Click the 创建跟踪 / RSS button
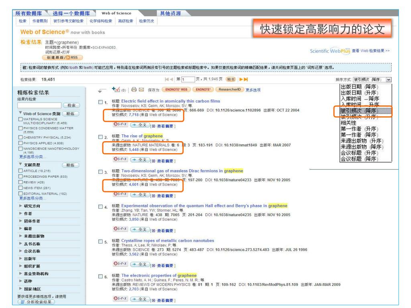This screenshot has width=411, height=308. [x=62, y=57]
